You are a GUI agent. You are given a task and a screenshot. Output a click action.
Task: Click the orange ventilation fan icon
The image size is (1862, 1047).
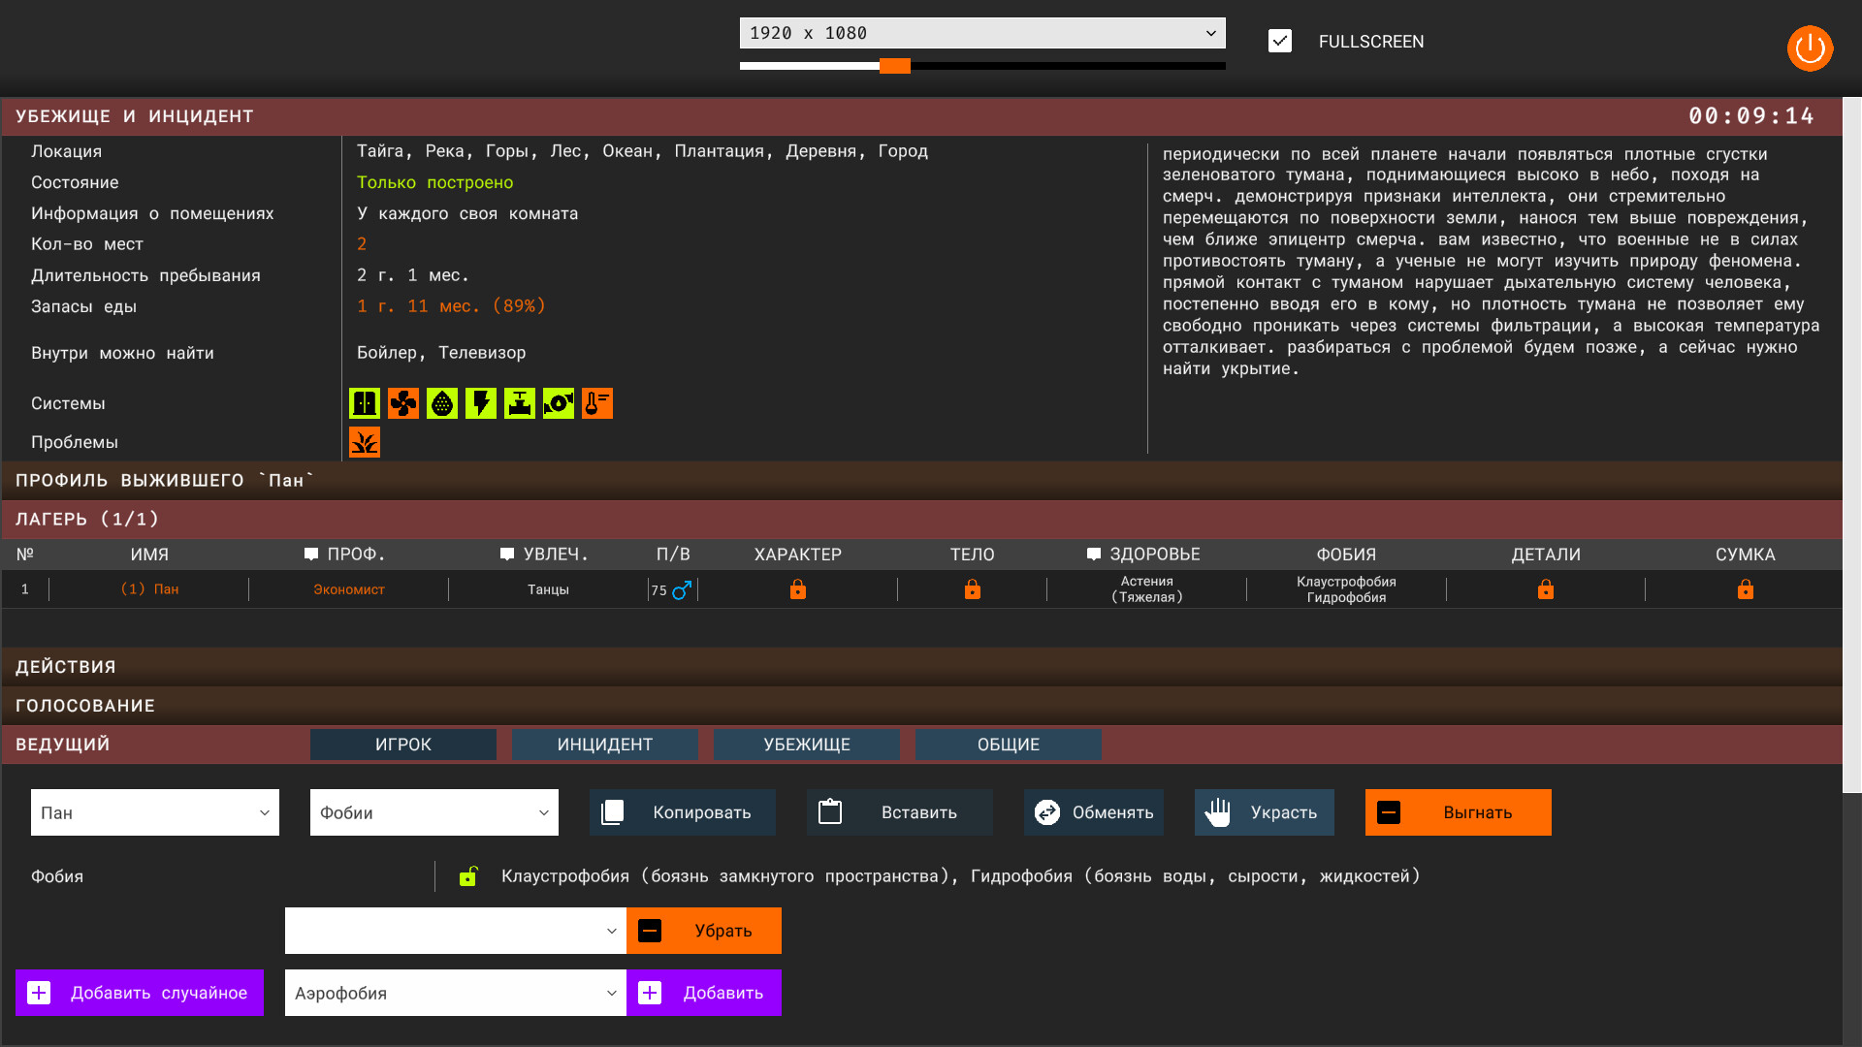(x=402, y=403)
